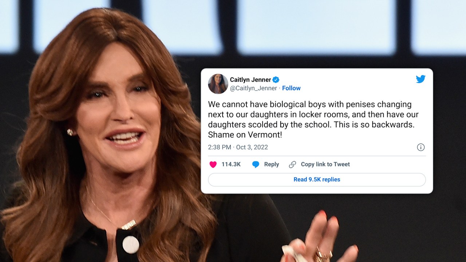
Task: Open the 2:38 PM timestamp link
Action: [220, 147]
